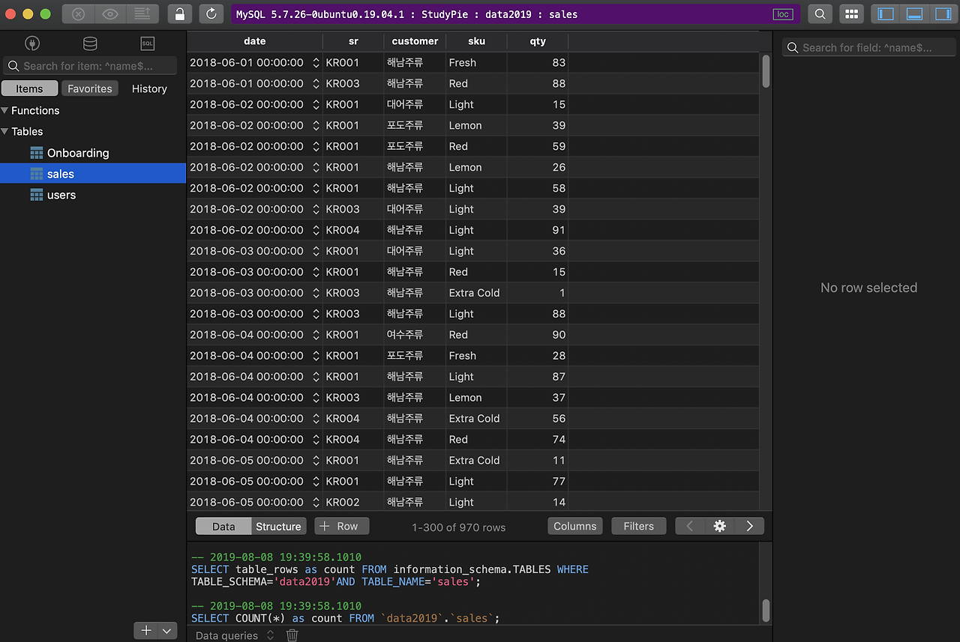Click the trash icon to clear query log
This screenshot has width=960, height=642.
point(292,635)
